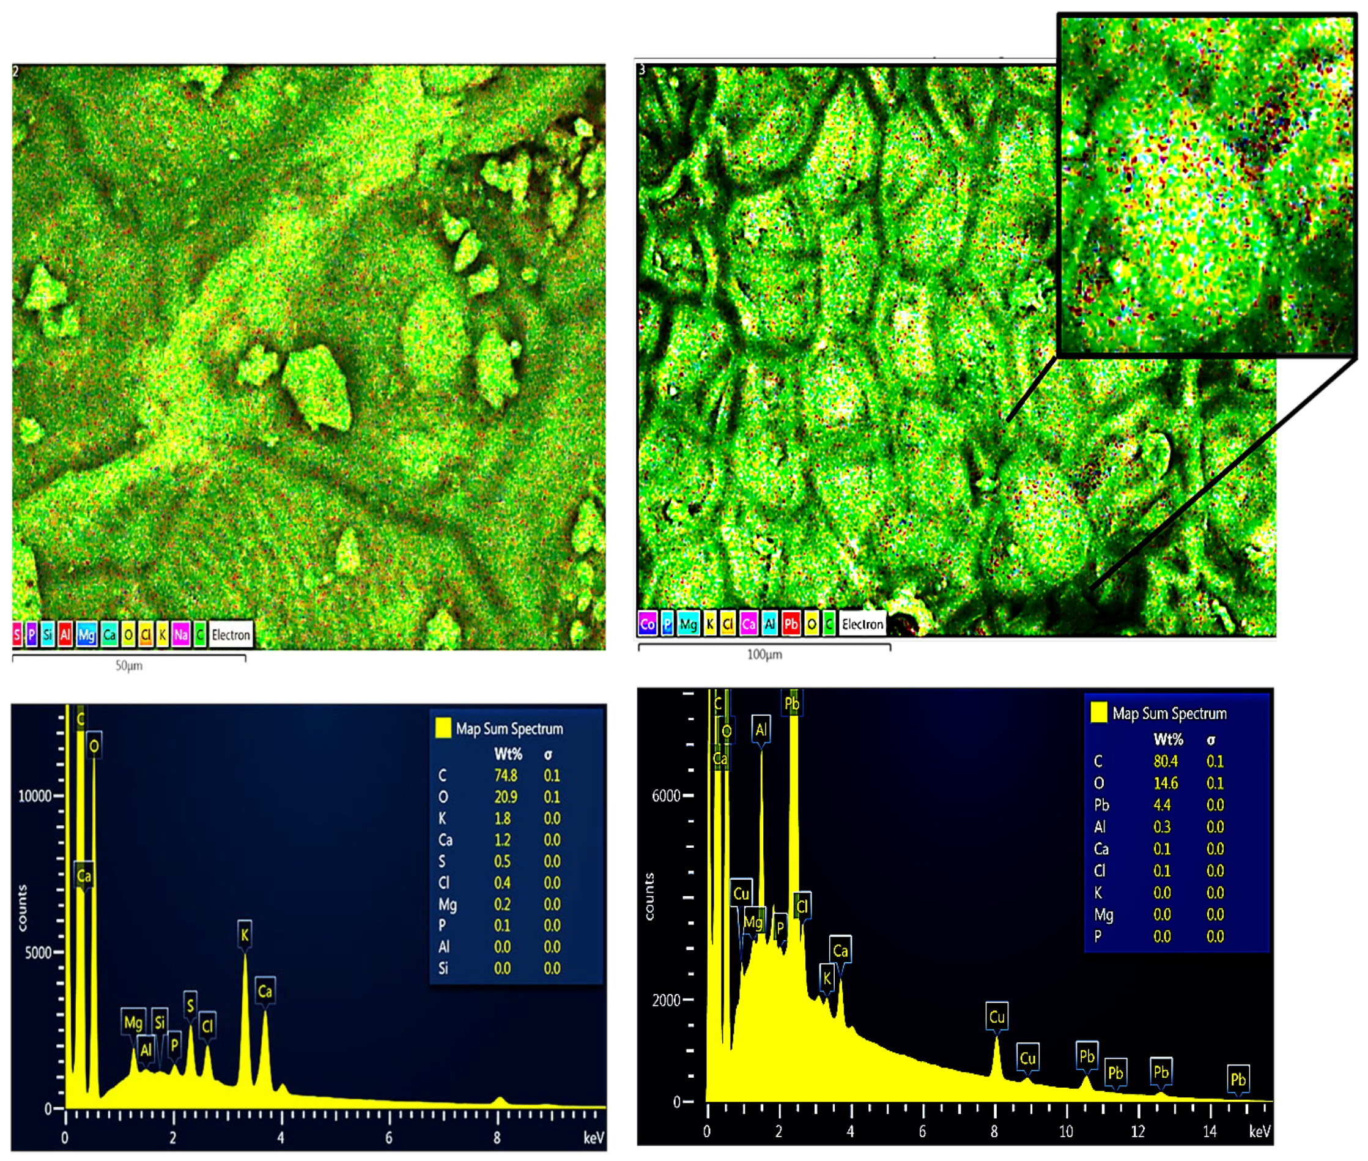Click the cyan Al swatch in the right map legend

[x=769, y=624]
